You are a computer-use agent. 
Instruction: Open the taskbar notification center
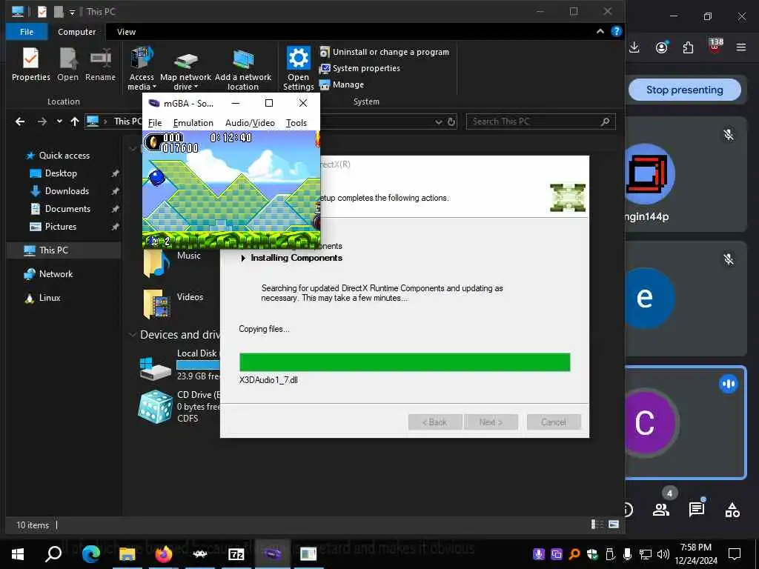pos(735,554)
